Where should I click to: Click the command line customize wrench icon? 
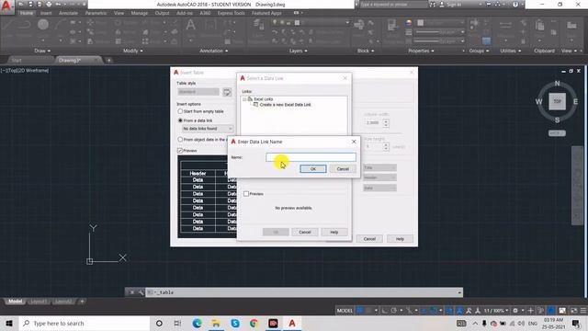(x=141, y=292)
